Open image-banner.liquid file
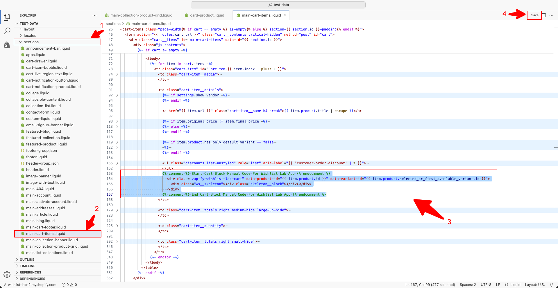The image size is (558, 288). point(44,176)
